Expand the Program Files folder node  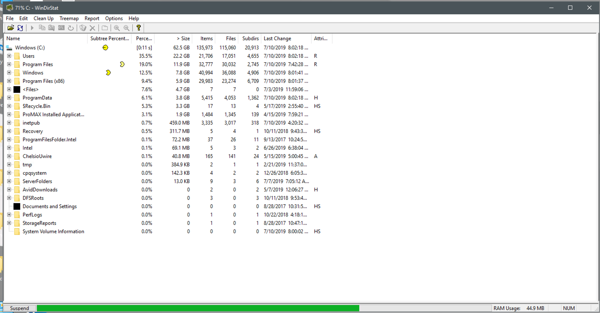[9, 64]
